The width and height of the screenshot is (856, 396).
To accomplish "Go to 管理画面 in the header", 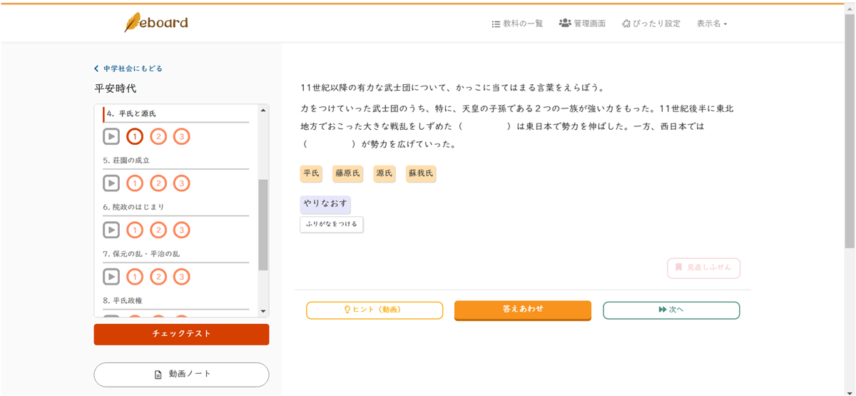I will [x=582, y=24].
